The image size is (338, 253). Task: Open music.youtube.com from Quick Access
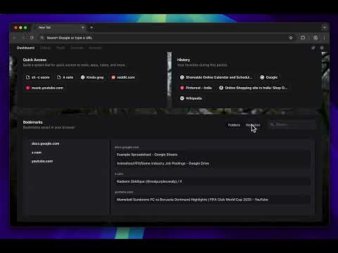tap(44, 88)
